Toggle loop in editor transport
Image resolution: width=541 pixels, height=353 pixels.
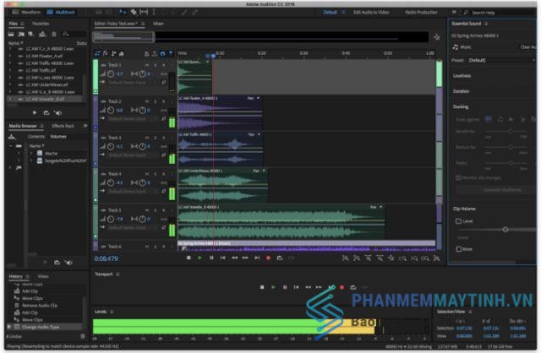pyautogui.click(x=280, y=258)
